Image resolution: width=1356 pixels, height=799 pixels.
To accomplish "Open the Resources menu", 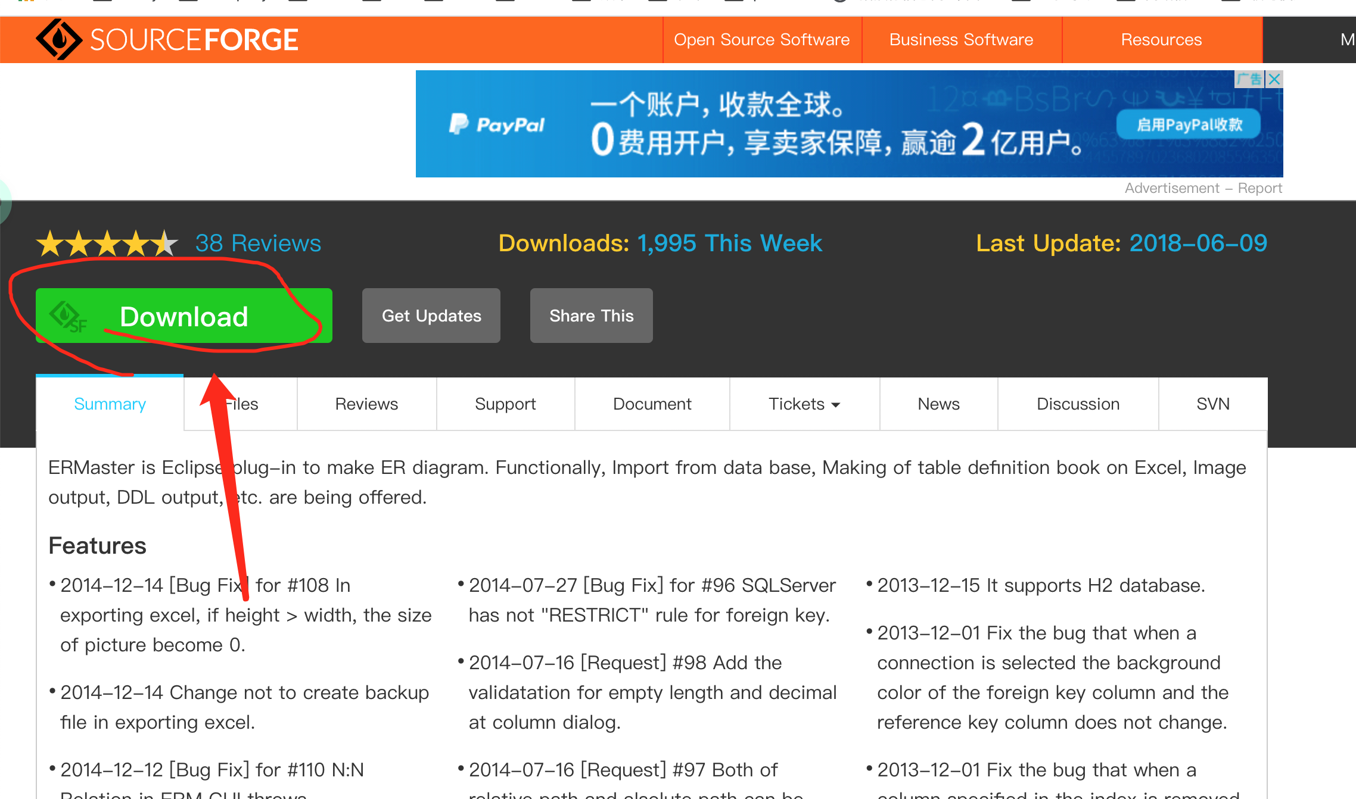I will (x=1161, y=40).
